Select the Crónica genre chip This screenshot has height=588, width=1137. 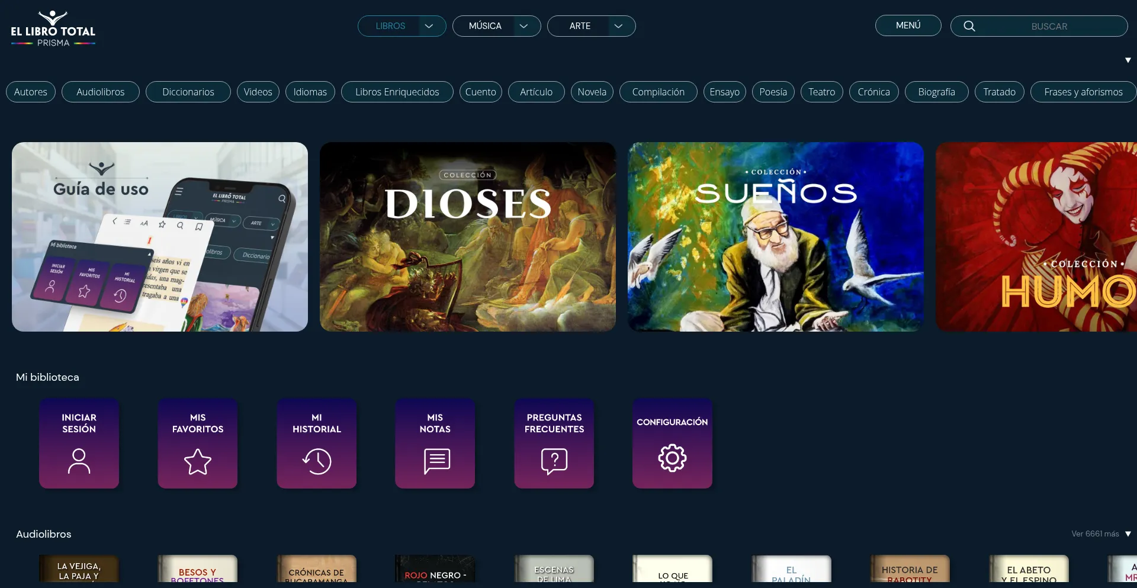[874, 92]
